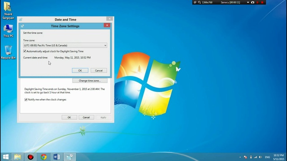The width and height of the screenshot is (287, 161).
Task: Select Recycle Bin desktop icon
Action: pos(8,52)
